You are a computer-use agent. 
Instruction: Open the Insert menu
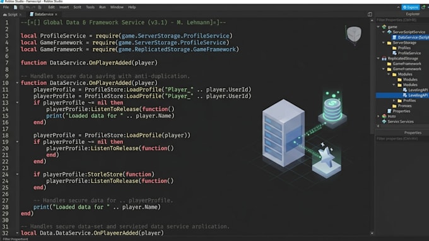pos(64,8)
